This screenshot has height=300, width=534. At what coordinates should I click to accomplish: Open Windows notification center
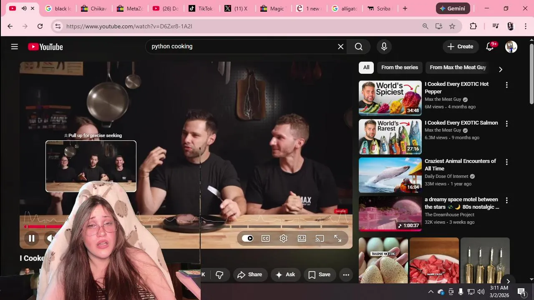tap(522, 292)
